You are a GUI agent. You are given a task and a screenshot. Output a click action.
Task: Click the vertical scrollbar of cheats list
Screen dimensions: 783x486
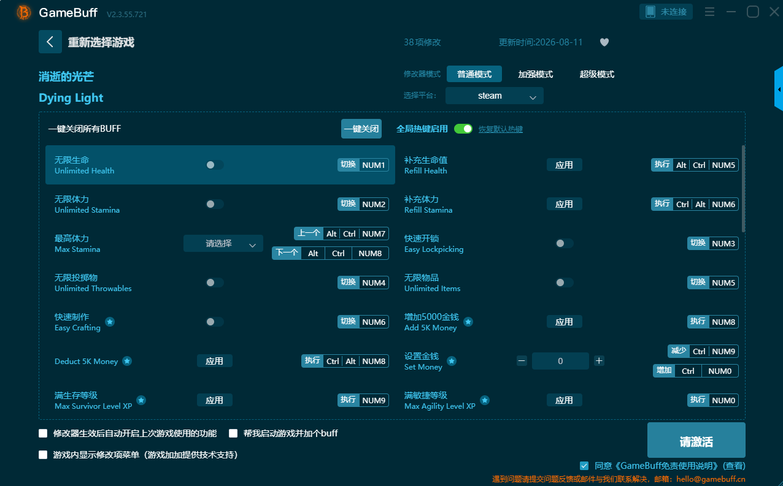pyautogui.click(x=744, y=189)
